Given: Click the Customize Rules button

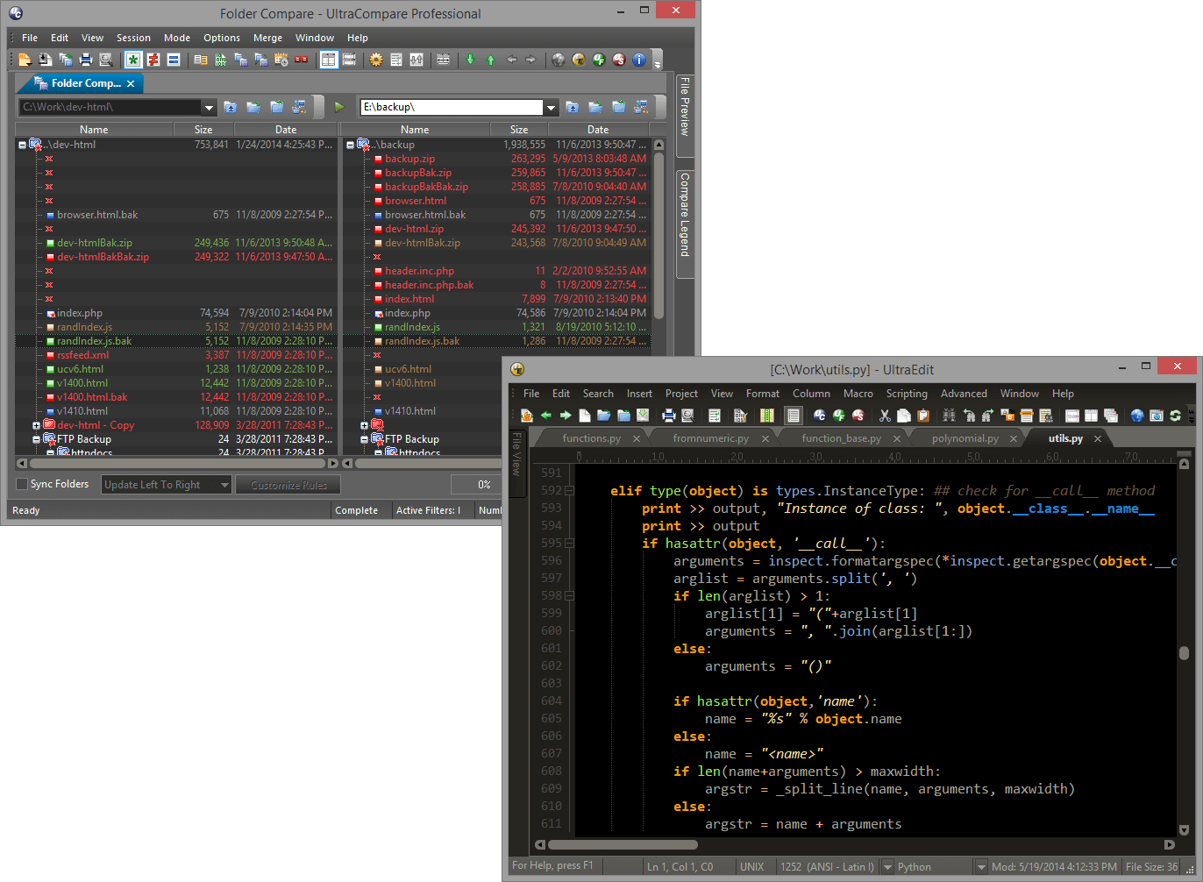Looking at the screenshot, I should coord(288,485).
